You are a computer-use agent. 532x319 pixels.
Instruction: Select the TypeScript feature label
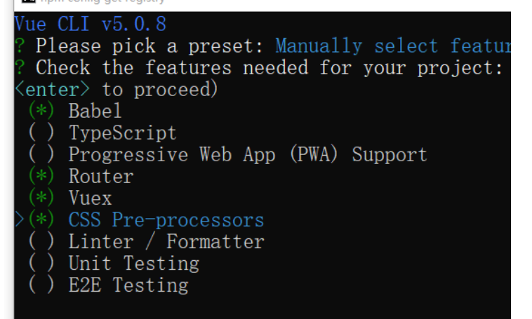[123, 133]
